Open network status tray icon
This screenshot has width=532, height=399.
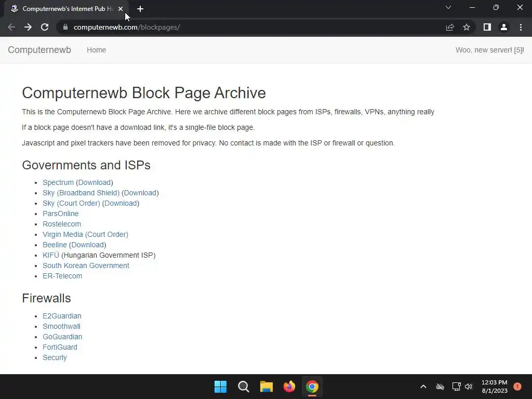[456, 387]
